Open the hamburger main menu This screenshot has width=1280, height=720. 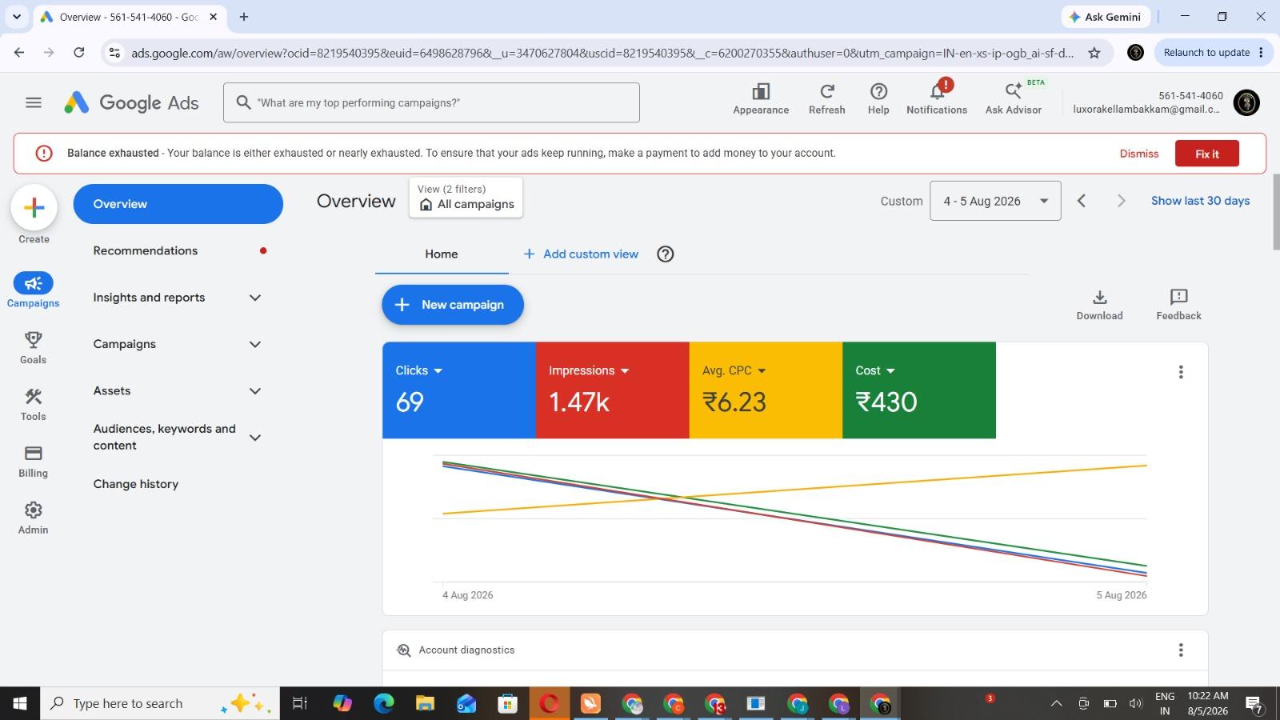(34, 102)
